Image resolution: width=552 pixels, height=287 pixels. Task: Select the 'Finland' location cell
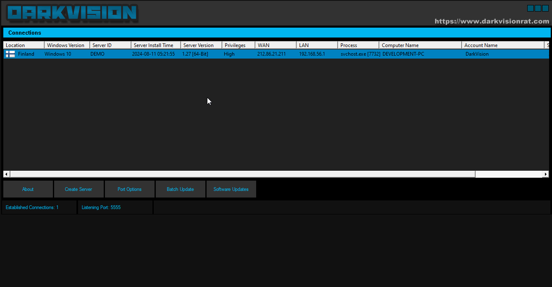pyautogui.click(x=26, y=54)
